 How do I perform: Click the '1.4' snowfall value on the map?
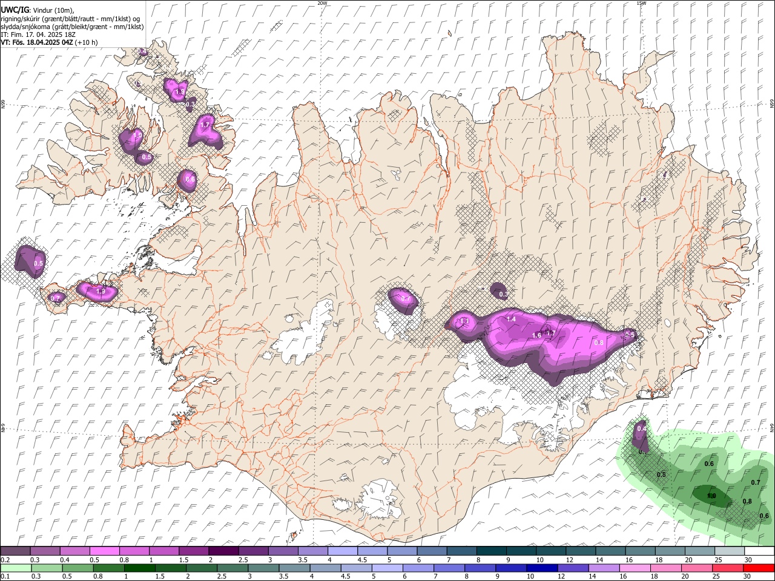(511, 319)
